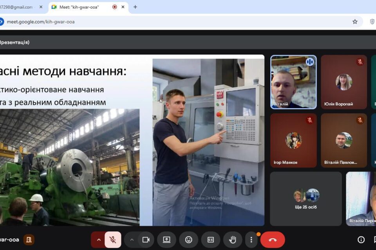Raise your hand in the meeting

pyautogui.click(x=233, y=239)
